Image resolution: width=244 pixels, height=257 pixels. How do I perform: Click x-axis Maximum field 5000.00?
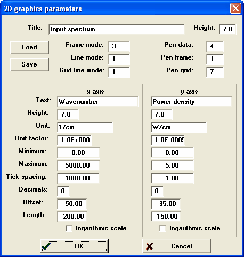78,165
